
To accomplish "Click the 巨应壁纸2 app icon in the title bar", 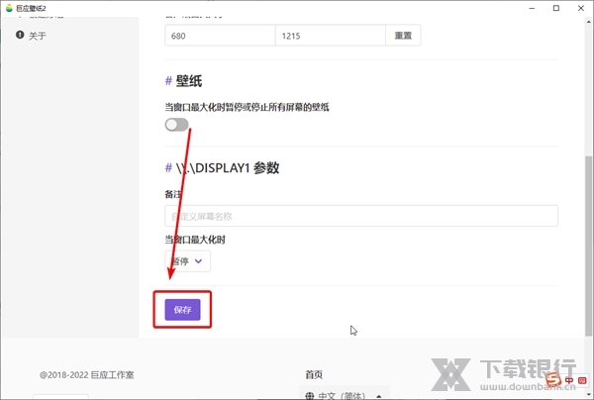I will click(9, 8).
